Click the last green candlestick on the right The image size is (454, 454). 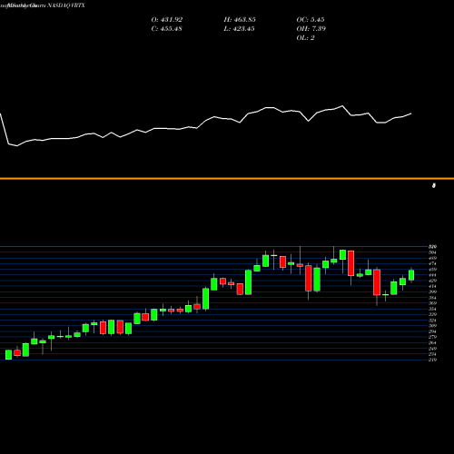pos(411,275)
